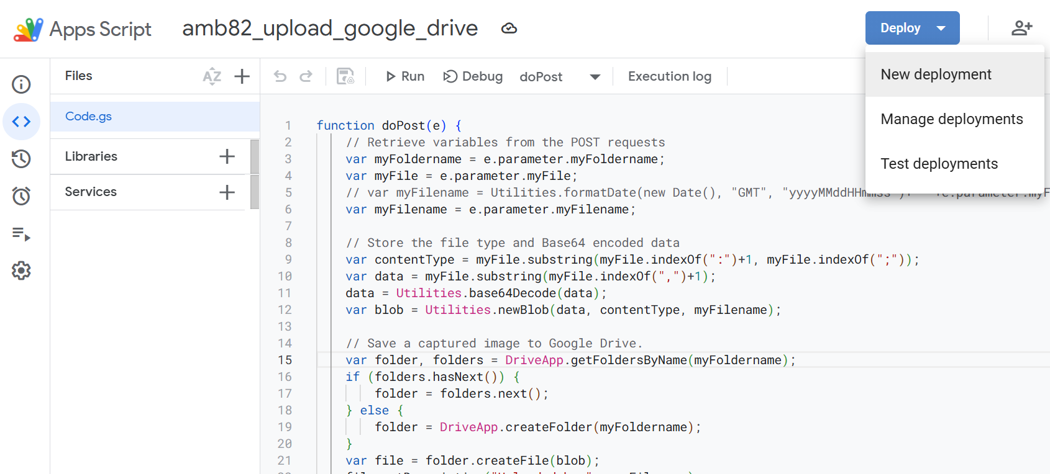Add a service with plus button
The height and width of the screenshot is (474, 1050).
point(227,192)
